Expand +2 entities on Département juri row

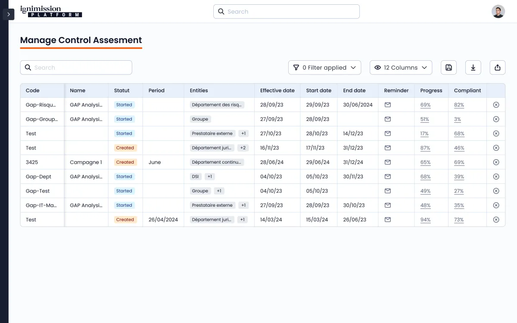coord(243,148)
